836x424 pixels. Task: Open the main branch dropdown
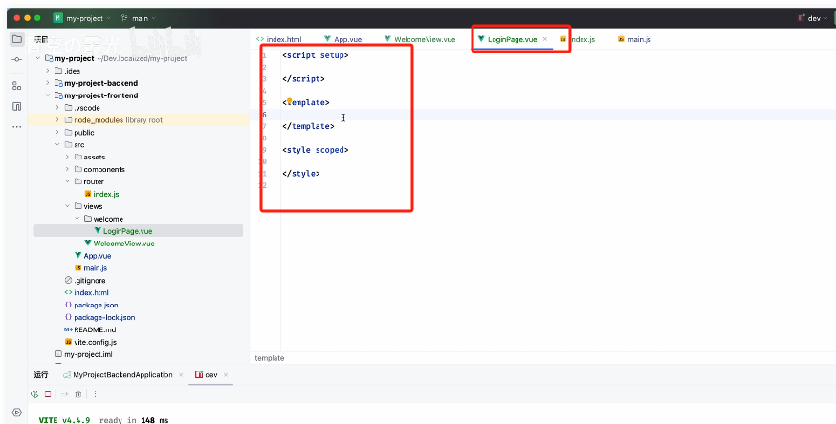[139, 18]
